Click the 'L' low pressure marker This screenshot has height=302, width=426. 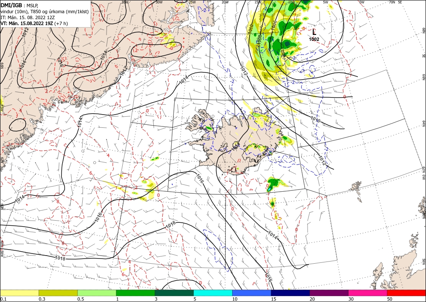(x=314, y=32)
